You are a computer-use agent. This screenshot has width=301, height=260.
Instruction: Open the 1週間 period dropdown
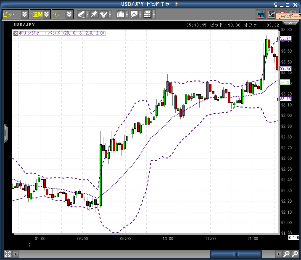point(46,14)
